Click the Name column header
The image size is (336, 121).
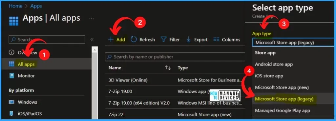pos(115,68)
